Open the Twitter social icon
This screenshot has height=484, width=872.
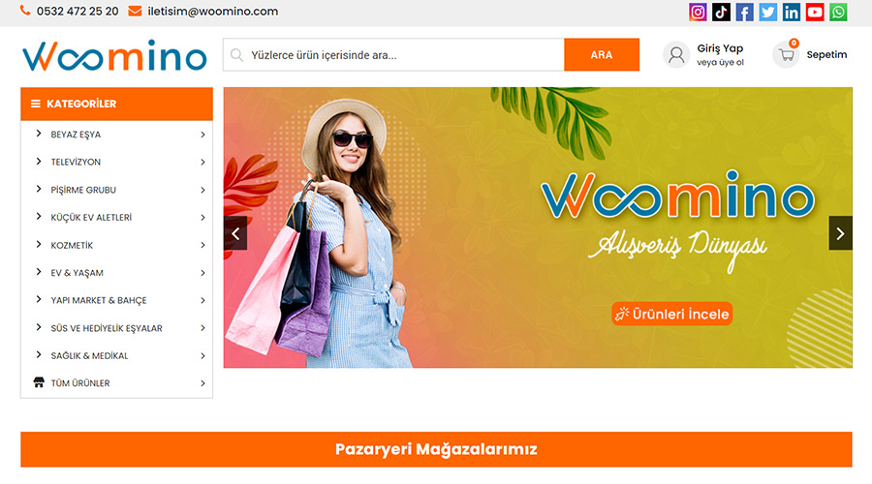pyautogui.click(x=768, y=12)
